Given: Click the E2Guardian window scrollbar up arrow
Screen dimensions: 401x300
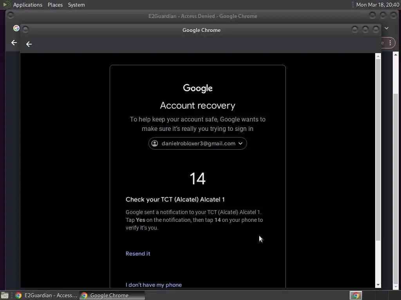Looking at the screenshot, I should pyautogui.click(x=396, y=55).
